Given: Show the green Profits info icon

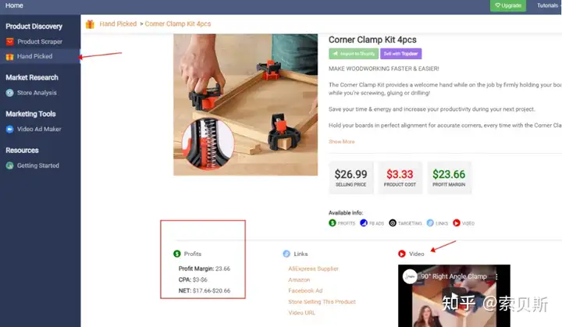Looking at the screenshot, I should (x=333, y=223).
